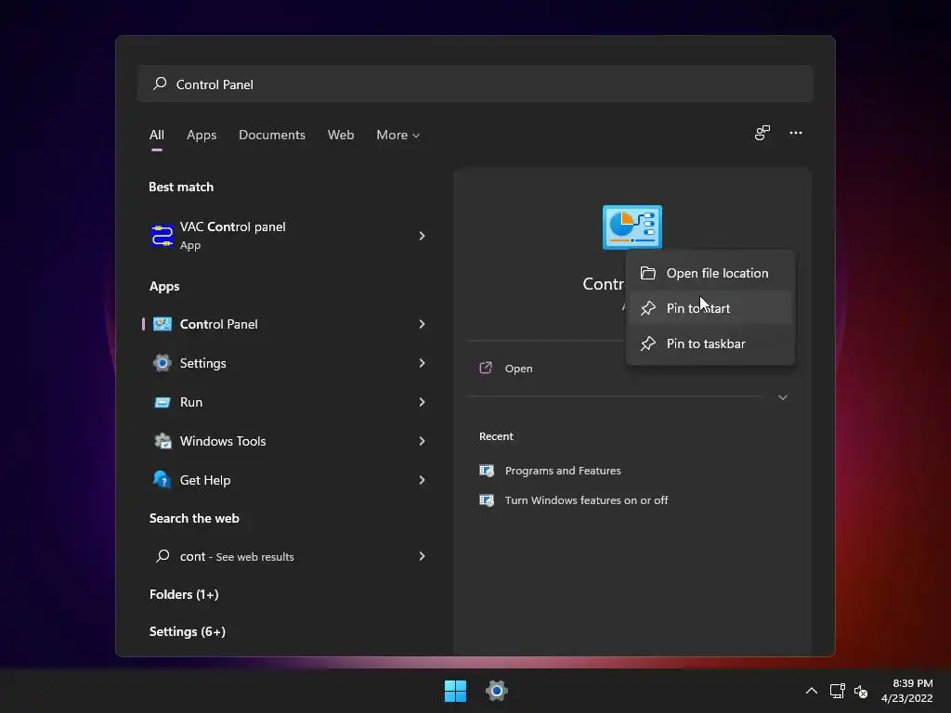Click the VAC Control panel app icon
The height and width of the screenshot is (713, 951).
coord(162,235)
